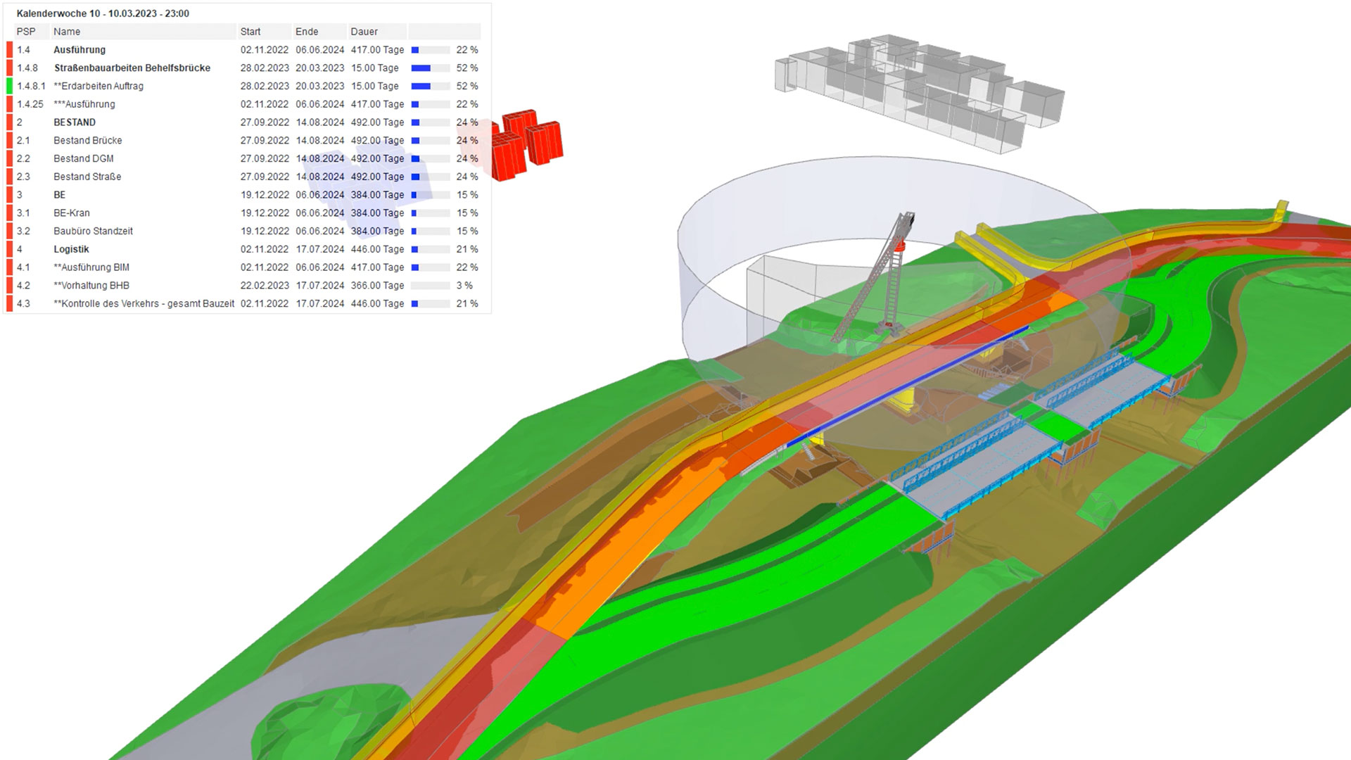Click the Dauer column header
Screen dimensions: 1351x760
364,32
